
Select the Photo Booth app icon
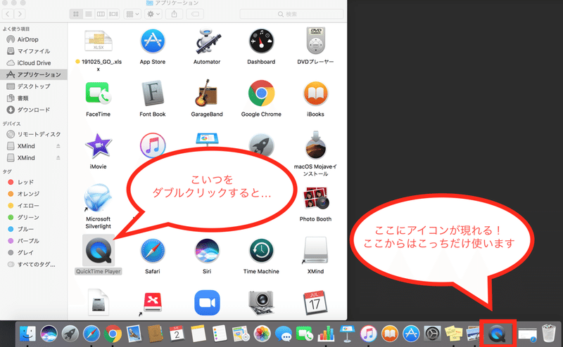pos(315,198)
